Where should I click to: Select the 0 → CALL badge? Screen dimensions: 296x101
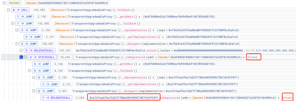(20, 10)
